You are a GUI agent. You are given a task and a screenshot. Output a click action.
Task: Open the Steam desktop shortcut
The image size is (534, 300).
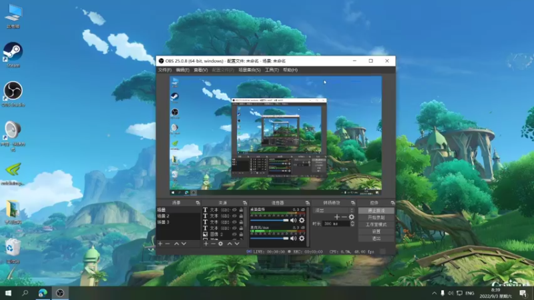coord(13,55)
